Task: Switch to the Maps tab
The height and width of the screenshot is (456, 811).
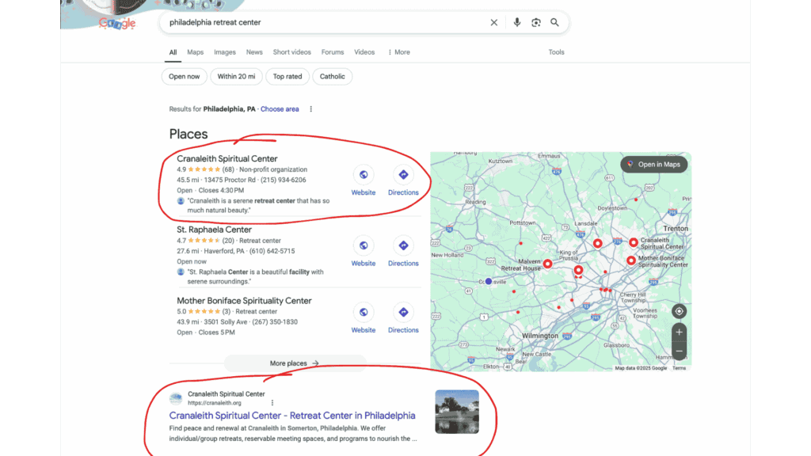Action: click(x=195, y=52)
